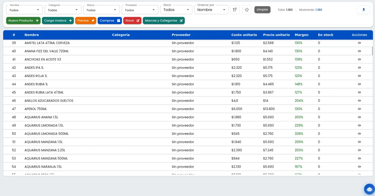This screenshot has height=196, width=375.
Task: Open the Carga masiva button
Action: [58, 21]
